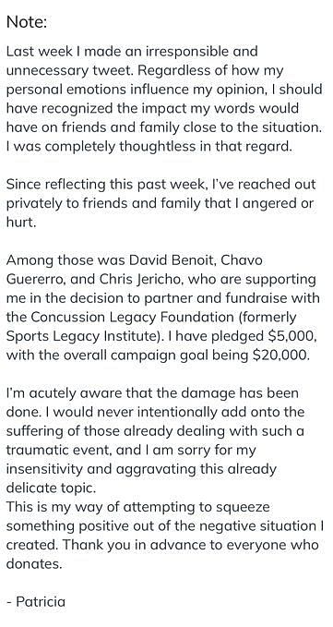Click the words "delicate topic."
333x627 pixels.
pos(51,488)
